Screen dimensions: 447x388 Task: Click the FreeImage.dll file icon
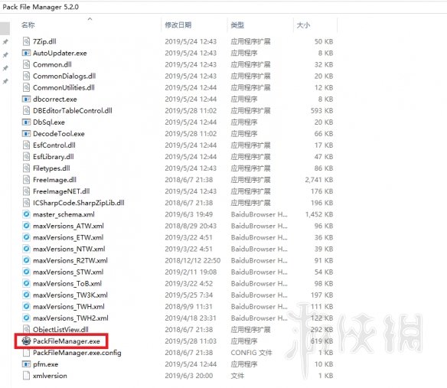26,180
